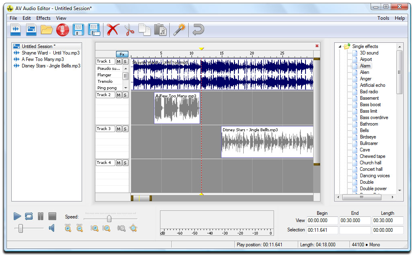413x256 pixels.
Task: Click the View Begin time field
Action: click(x=322, y=220)
